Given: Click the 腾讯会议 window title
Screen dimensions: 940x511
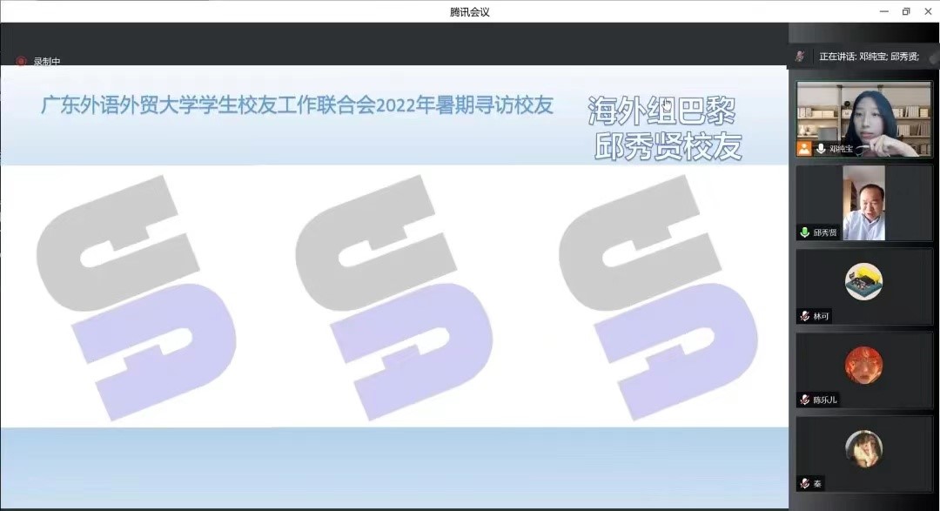Looking at the screenshot, I should (470, 11).
